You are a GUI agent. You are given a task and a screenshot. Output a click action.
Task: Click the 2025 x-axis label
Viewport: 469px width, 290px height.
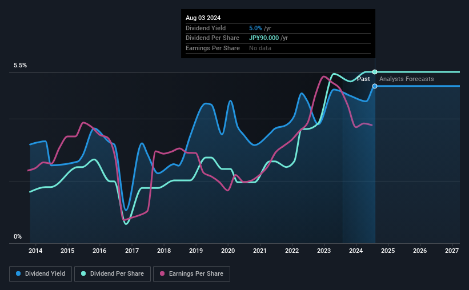tap(388, 251)
